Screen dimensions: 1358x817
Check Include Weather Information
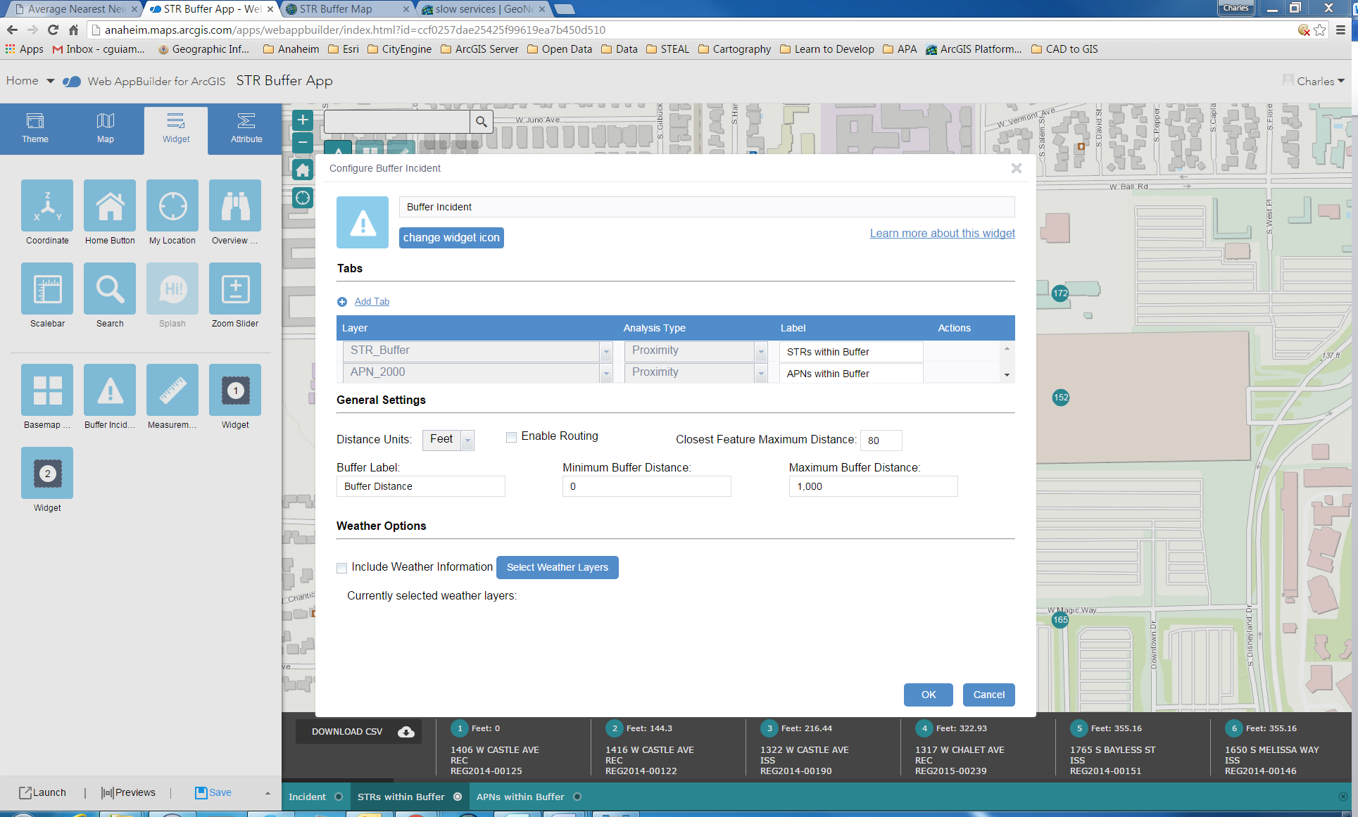click(x=342, y=568)
